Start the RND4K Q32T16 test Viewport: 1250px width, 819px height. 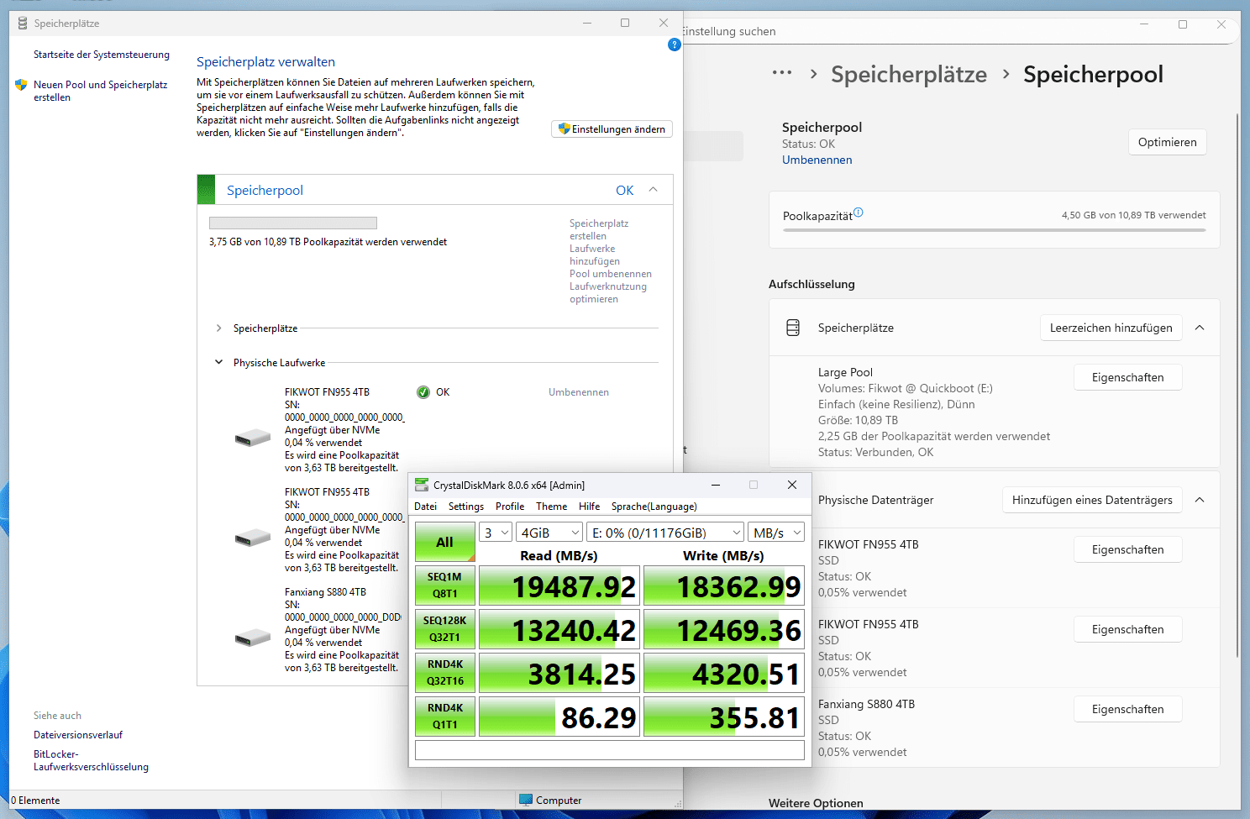point(445,673)
